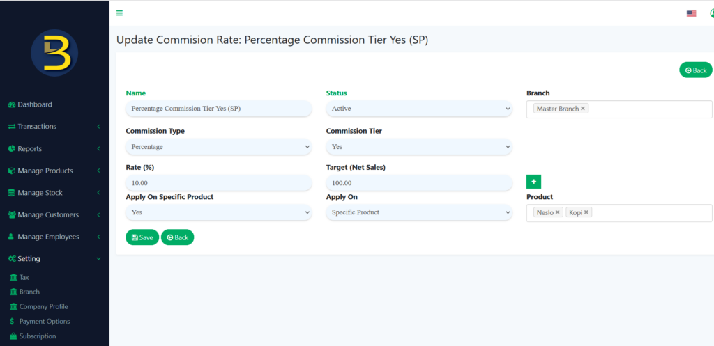
Task: Remove Master Branch tag with x
Action: (583, 109)
